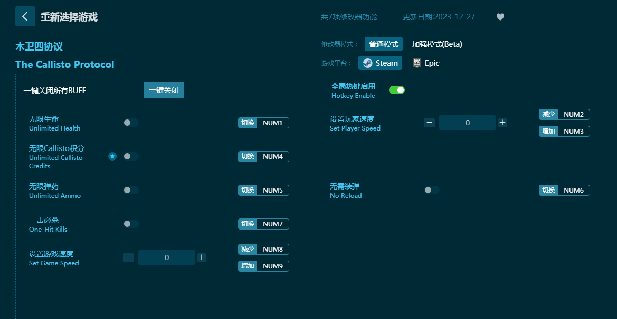
Task: Click the 木卫四协议 game title
Action: [x=39, y=46]
